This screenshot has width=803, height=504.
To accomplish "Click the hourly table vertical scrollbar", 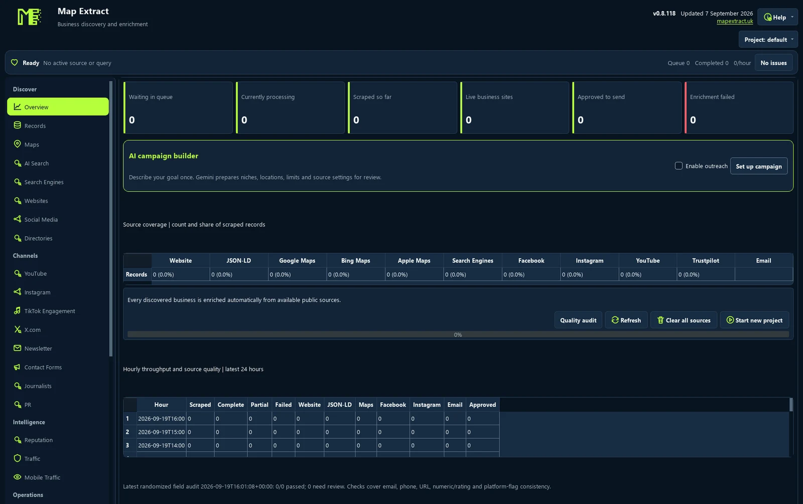I will (x=791, y=405).
